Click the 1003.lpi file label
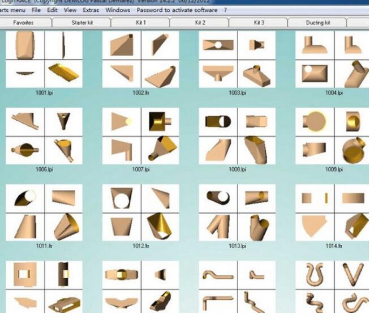The height and width of the screenshot is (318, 370). (x=238, y=93)
